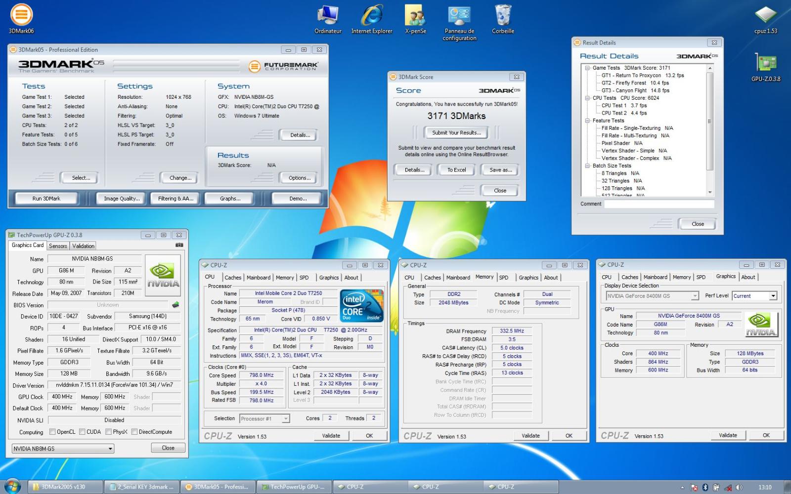The width and height of the screenshot is (791, 494).
Task: Click the GPU-Z BIOS save chip icon
Action: 175,305
